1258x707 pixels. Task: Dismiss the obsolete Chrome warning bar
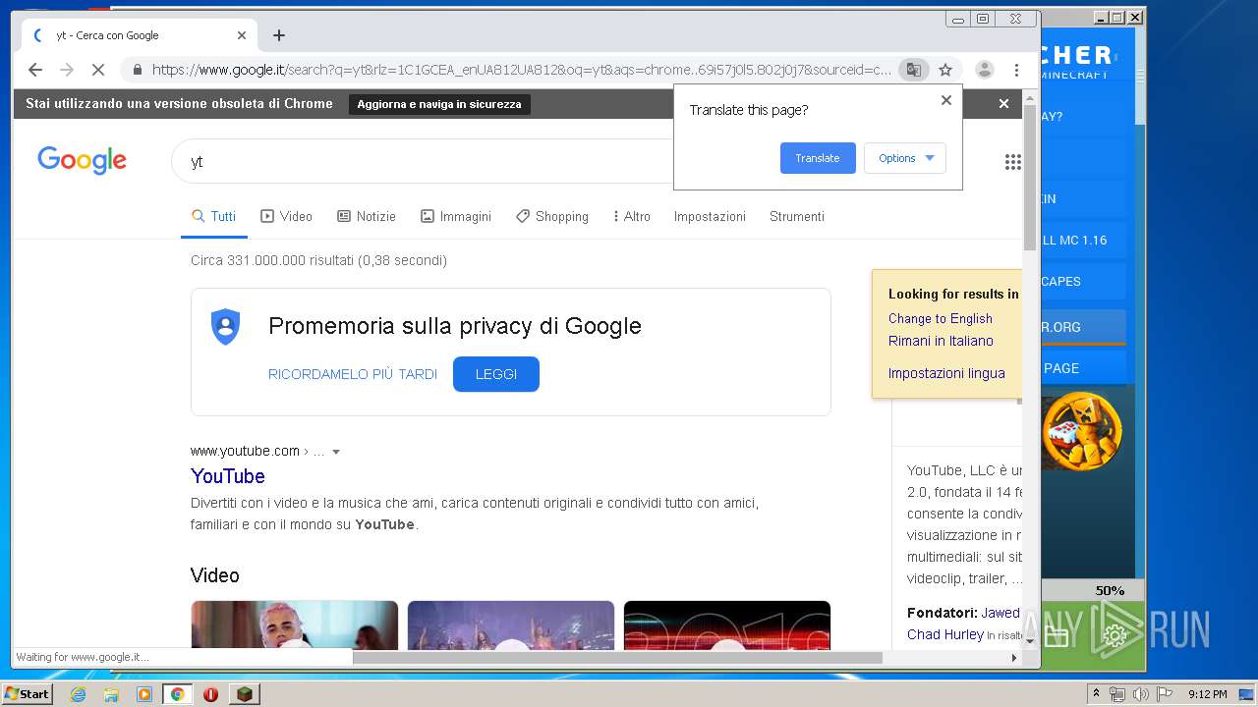coord(1003,103)
